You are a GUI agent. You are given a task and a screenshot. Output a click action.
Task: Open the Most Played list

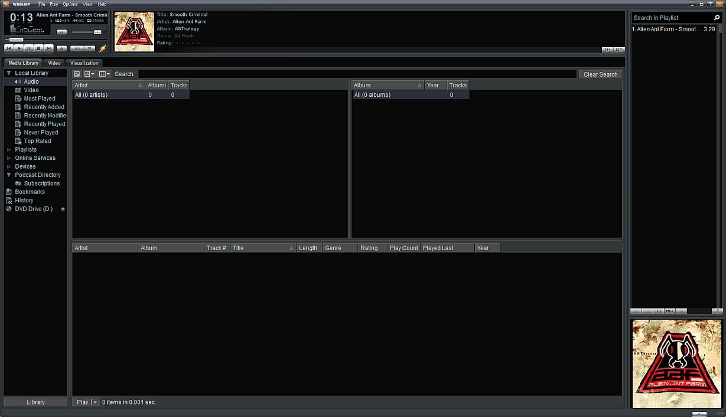(40, 98)
